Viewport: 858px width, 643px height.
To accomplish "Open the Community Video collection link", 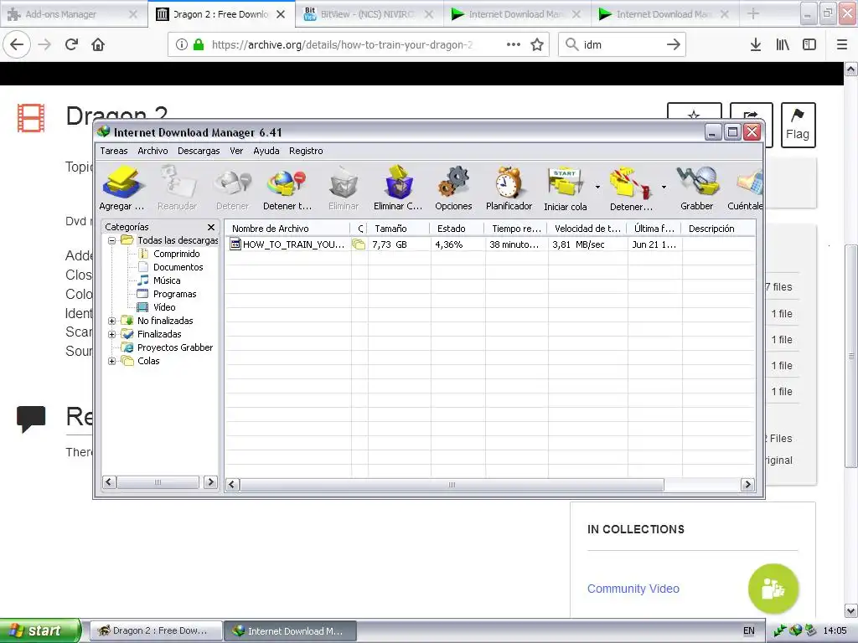I will [x=633, y=589].
